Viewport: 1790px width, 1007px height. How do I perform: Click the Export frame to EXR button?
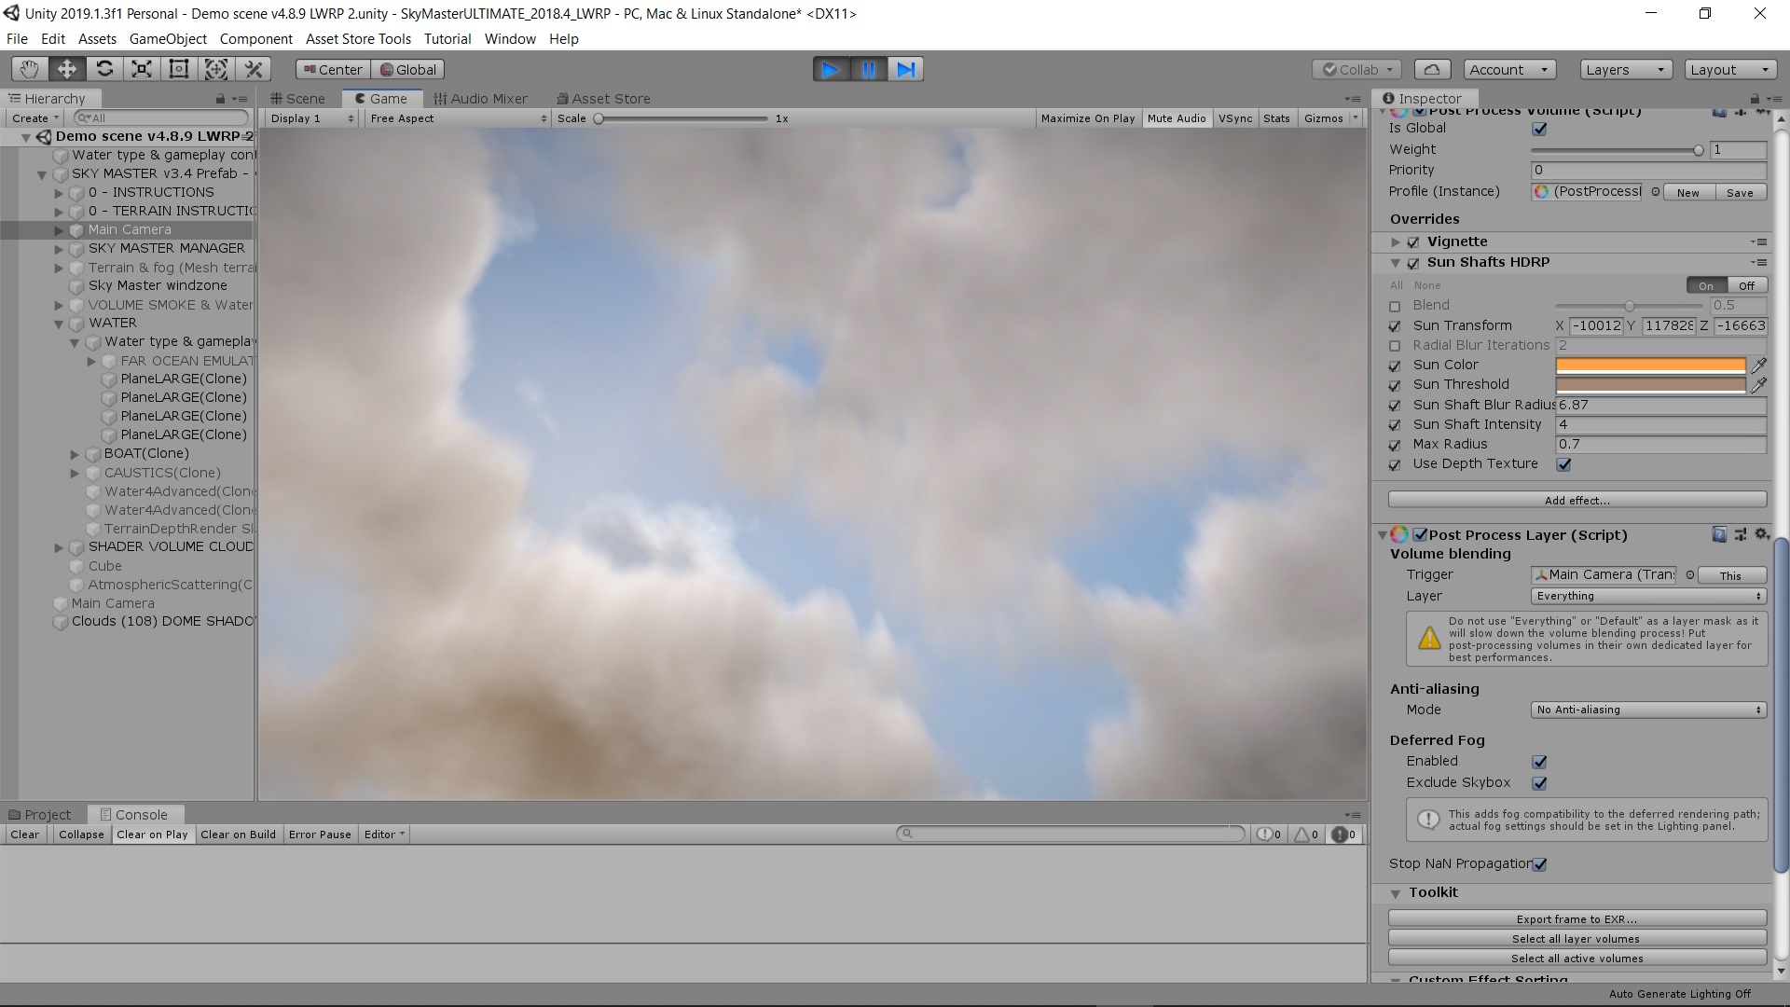tap(1576, 918)
